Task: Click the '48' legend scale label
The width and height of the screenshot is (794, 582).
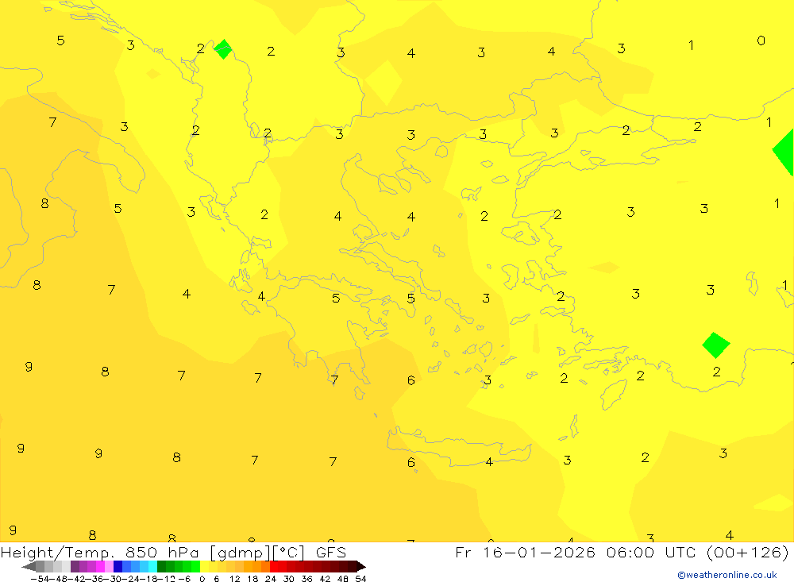Action: pyautogui.click(x=343, y=579)
